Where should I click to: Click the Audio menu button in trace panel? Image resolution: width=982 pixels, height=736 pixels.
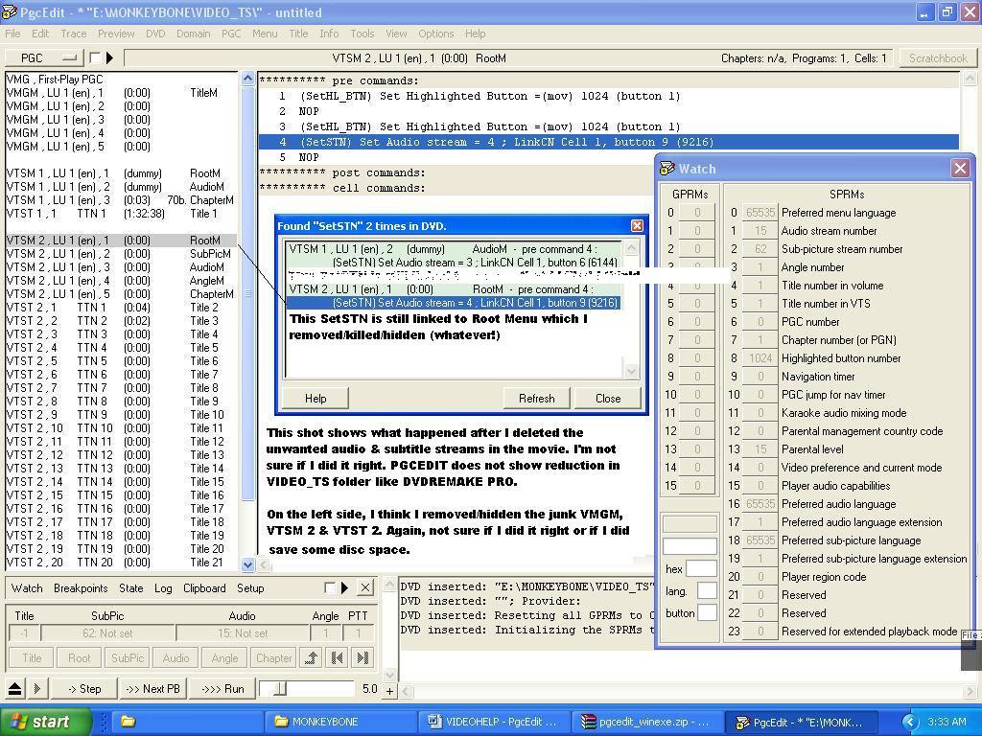[175, 657]
